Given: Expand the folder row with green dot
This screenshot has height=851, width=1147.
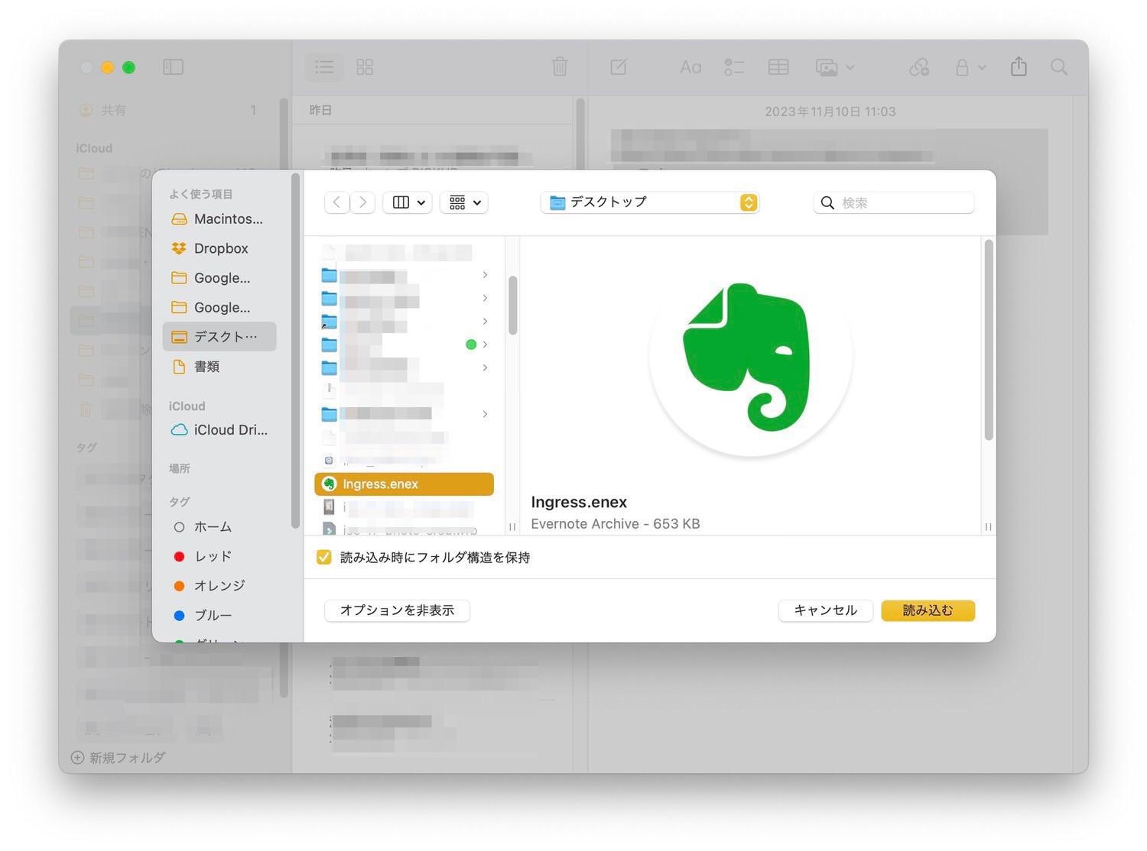Looking at the screenshot, I should tap(485, 345).
